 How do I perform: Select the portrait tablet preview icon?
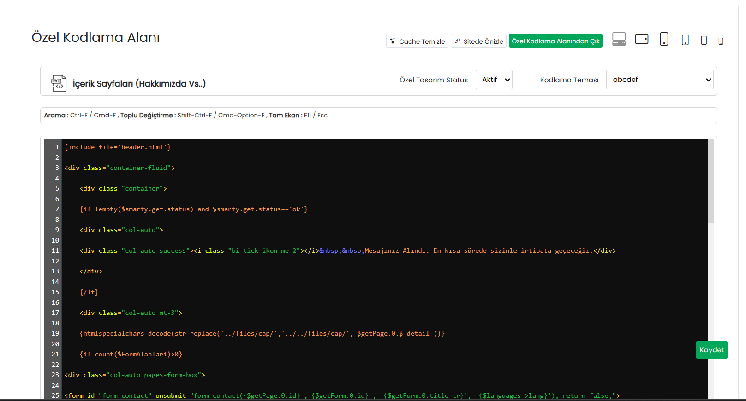[x=664, y=39]
